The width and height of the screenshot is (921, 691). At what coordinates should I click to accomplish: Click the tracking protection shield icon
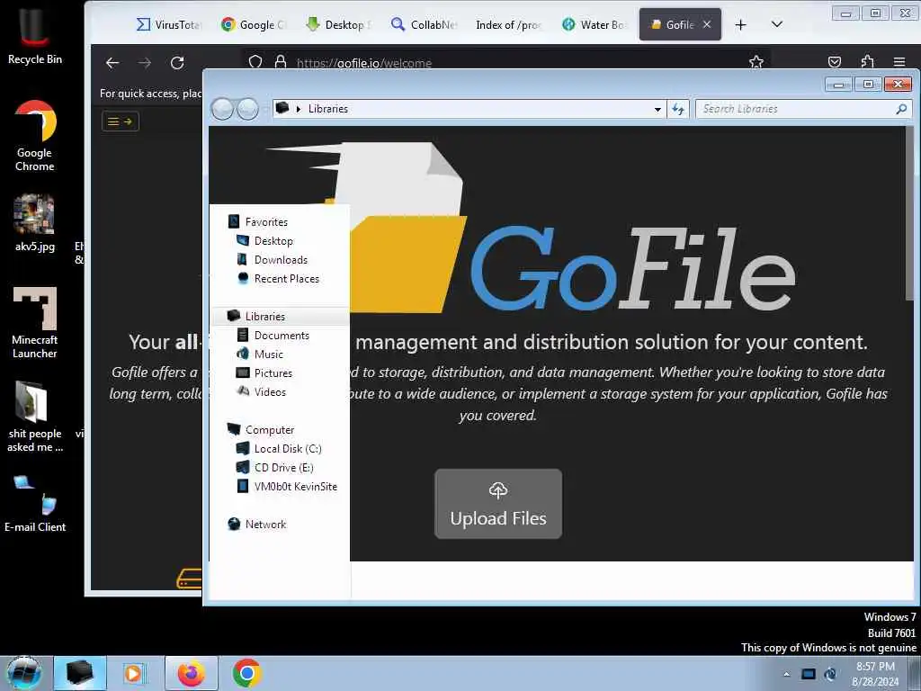coord(255,62)
